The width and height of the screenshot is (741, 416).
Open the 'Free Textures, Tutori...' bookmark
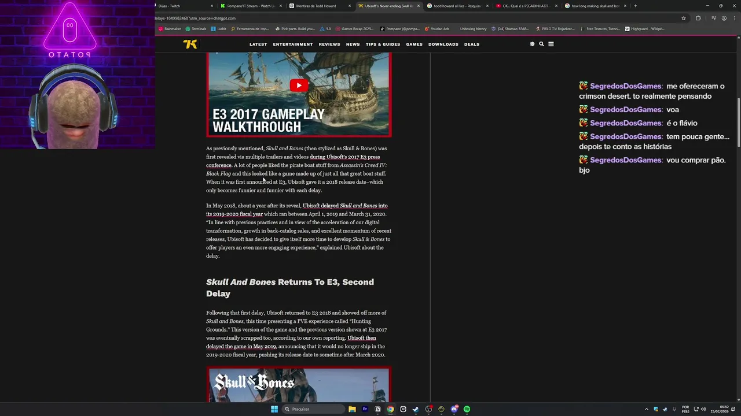[x=600, y=29]
